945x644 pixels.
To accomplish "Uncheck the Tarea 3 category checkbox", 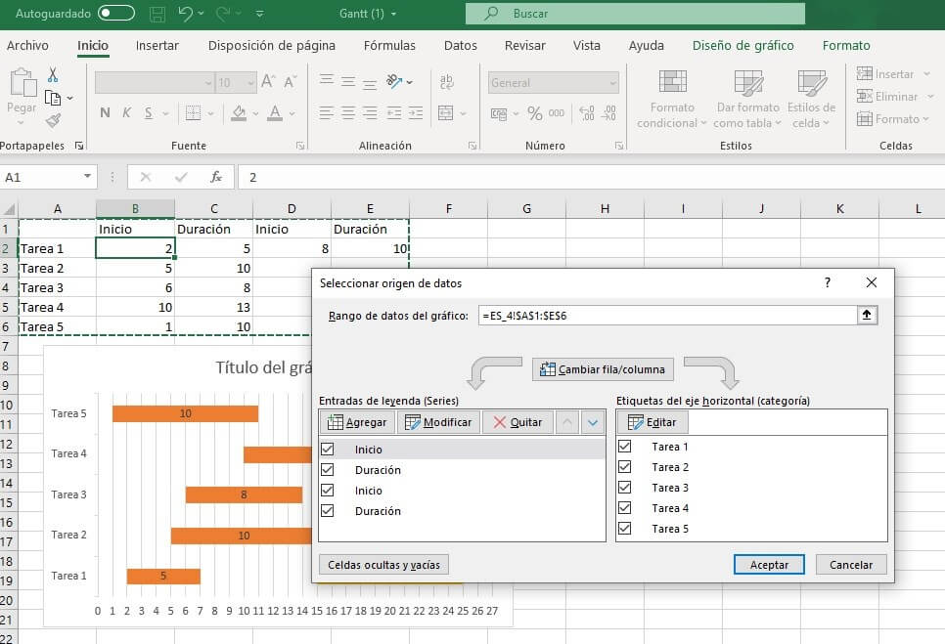I will point(625,487).
